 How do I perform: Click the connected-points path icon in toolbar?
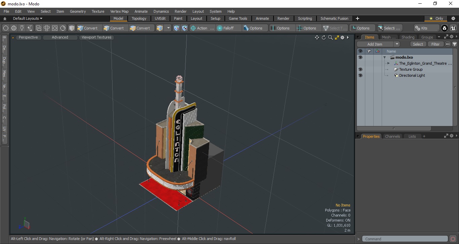click(x=30, y=28)
